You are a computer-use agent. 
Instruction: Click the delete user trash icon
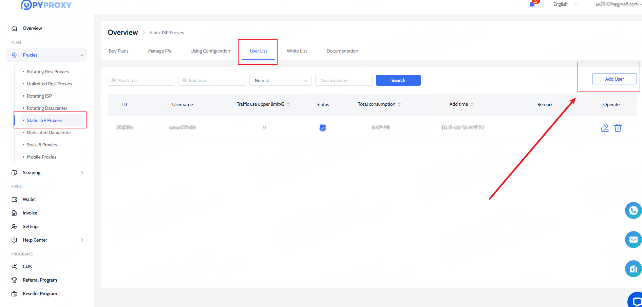(x=618, y=128)
